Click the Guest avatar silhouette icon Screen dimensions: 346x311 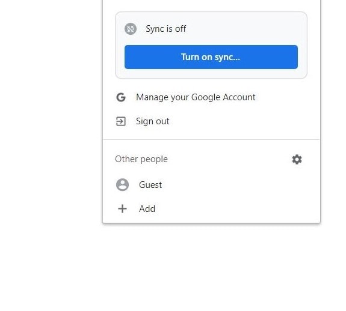pyautogui.click(x=123, y=185)
